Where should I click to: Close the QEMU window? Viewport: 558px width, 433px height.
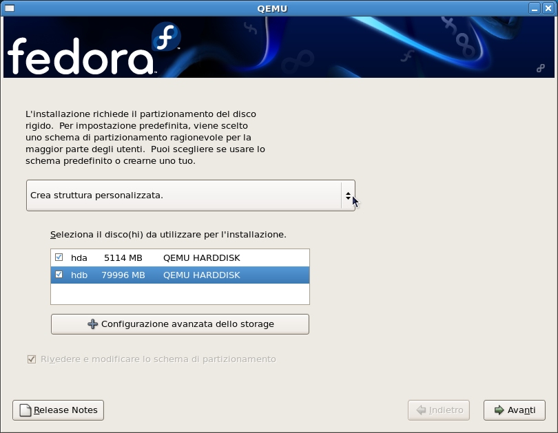(x=548, y=8)
